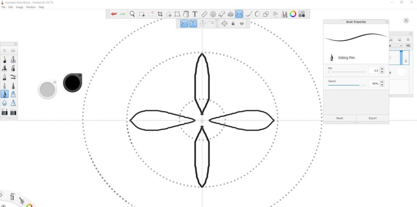Increase brush Size with up stepper

[382, 69]
